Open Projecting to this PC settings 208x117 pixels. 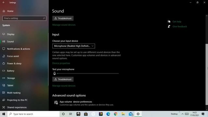[x=17, y=100]
